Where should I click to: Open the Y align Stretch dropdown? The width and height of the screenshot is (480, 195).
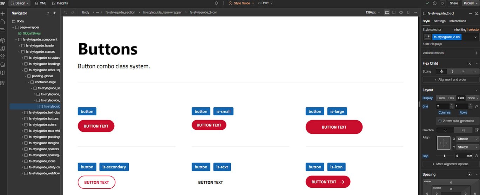point(468,147)
